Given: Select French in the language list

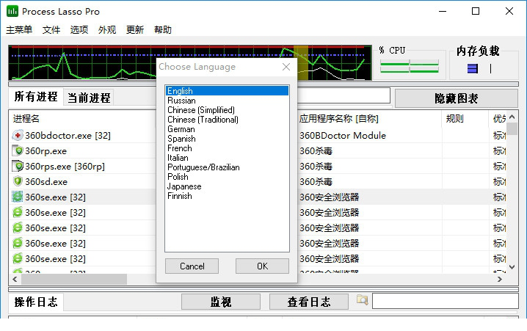Looking at the screenshot, I should point(227,148).
